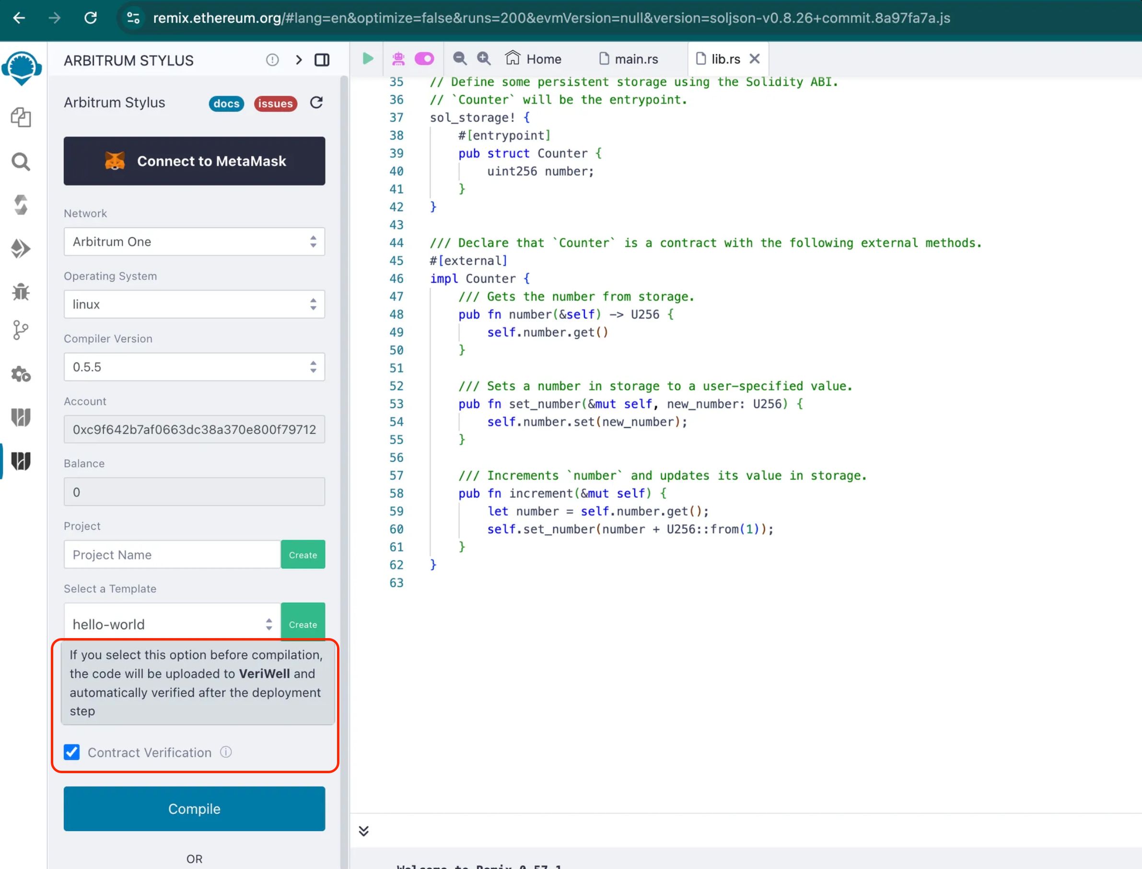This screenshot has width=1142, height=869.
Task: Click 'uint256 number;' on line 40
Action: (540, 171)
